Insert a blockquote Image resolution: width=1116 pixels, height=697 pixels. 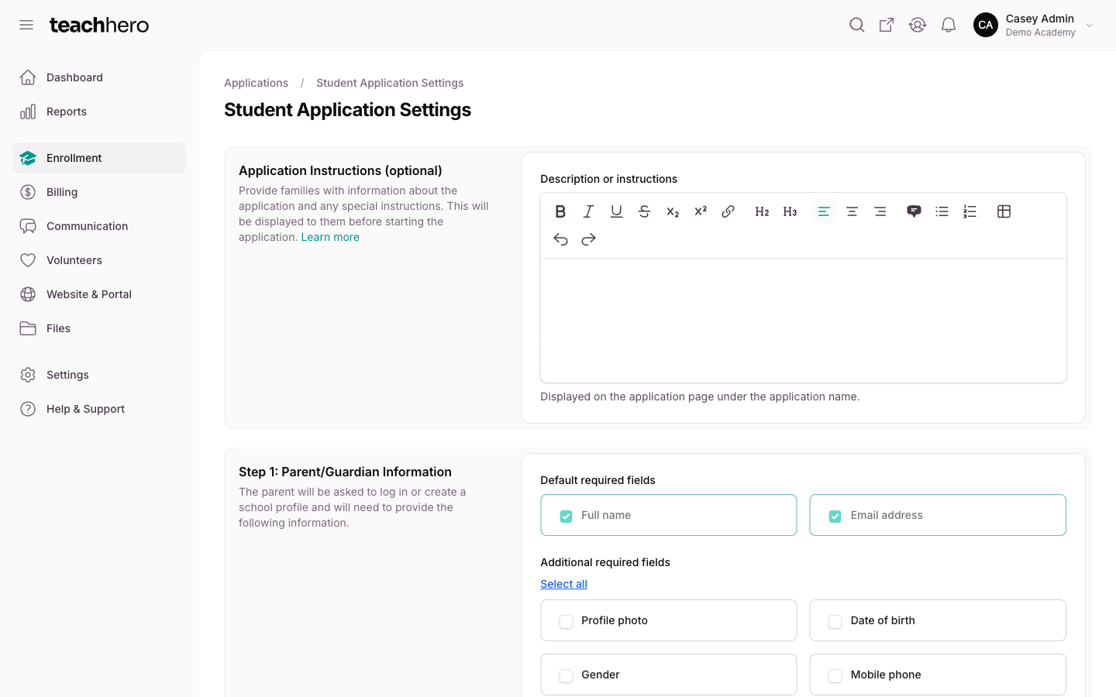pos(914,211)
